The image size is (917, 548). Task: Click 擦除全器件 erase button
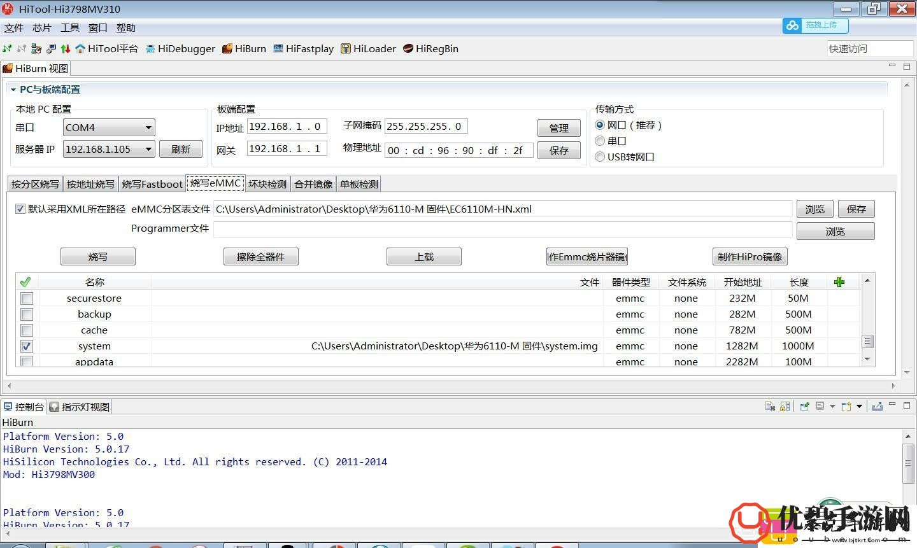(260, 256)
